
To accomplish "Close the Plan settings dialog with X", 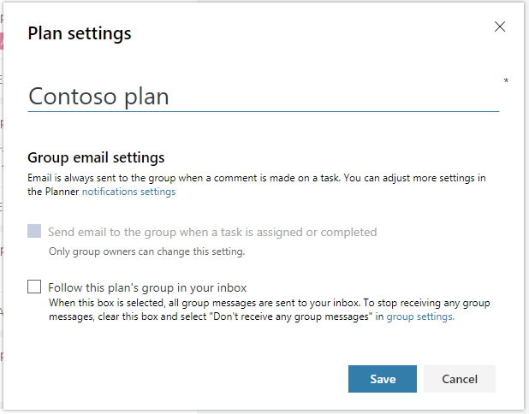I will tap(500, 27).
